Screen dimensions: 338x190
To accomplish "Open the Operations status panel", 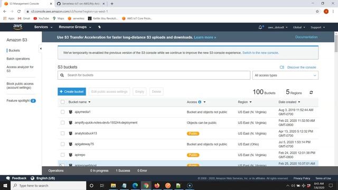I will pyautogui.click(x=56, y=170).
